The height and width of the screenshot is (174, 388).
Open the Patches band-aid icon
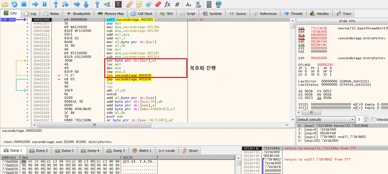click(x=129, y=4)
